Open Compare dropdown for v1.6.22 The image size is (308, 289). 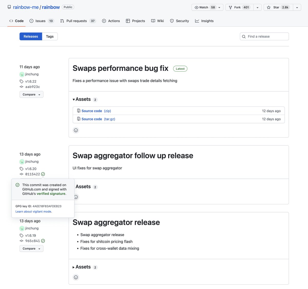[31, 94]
